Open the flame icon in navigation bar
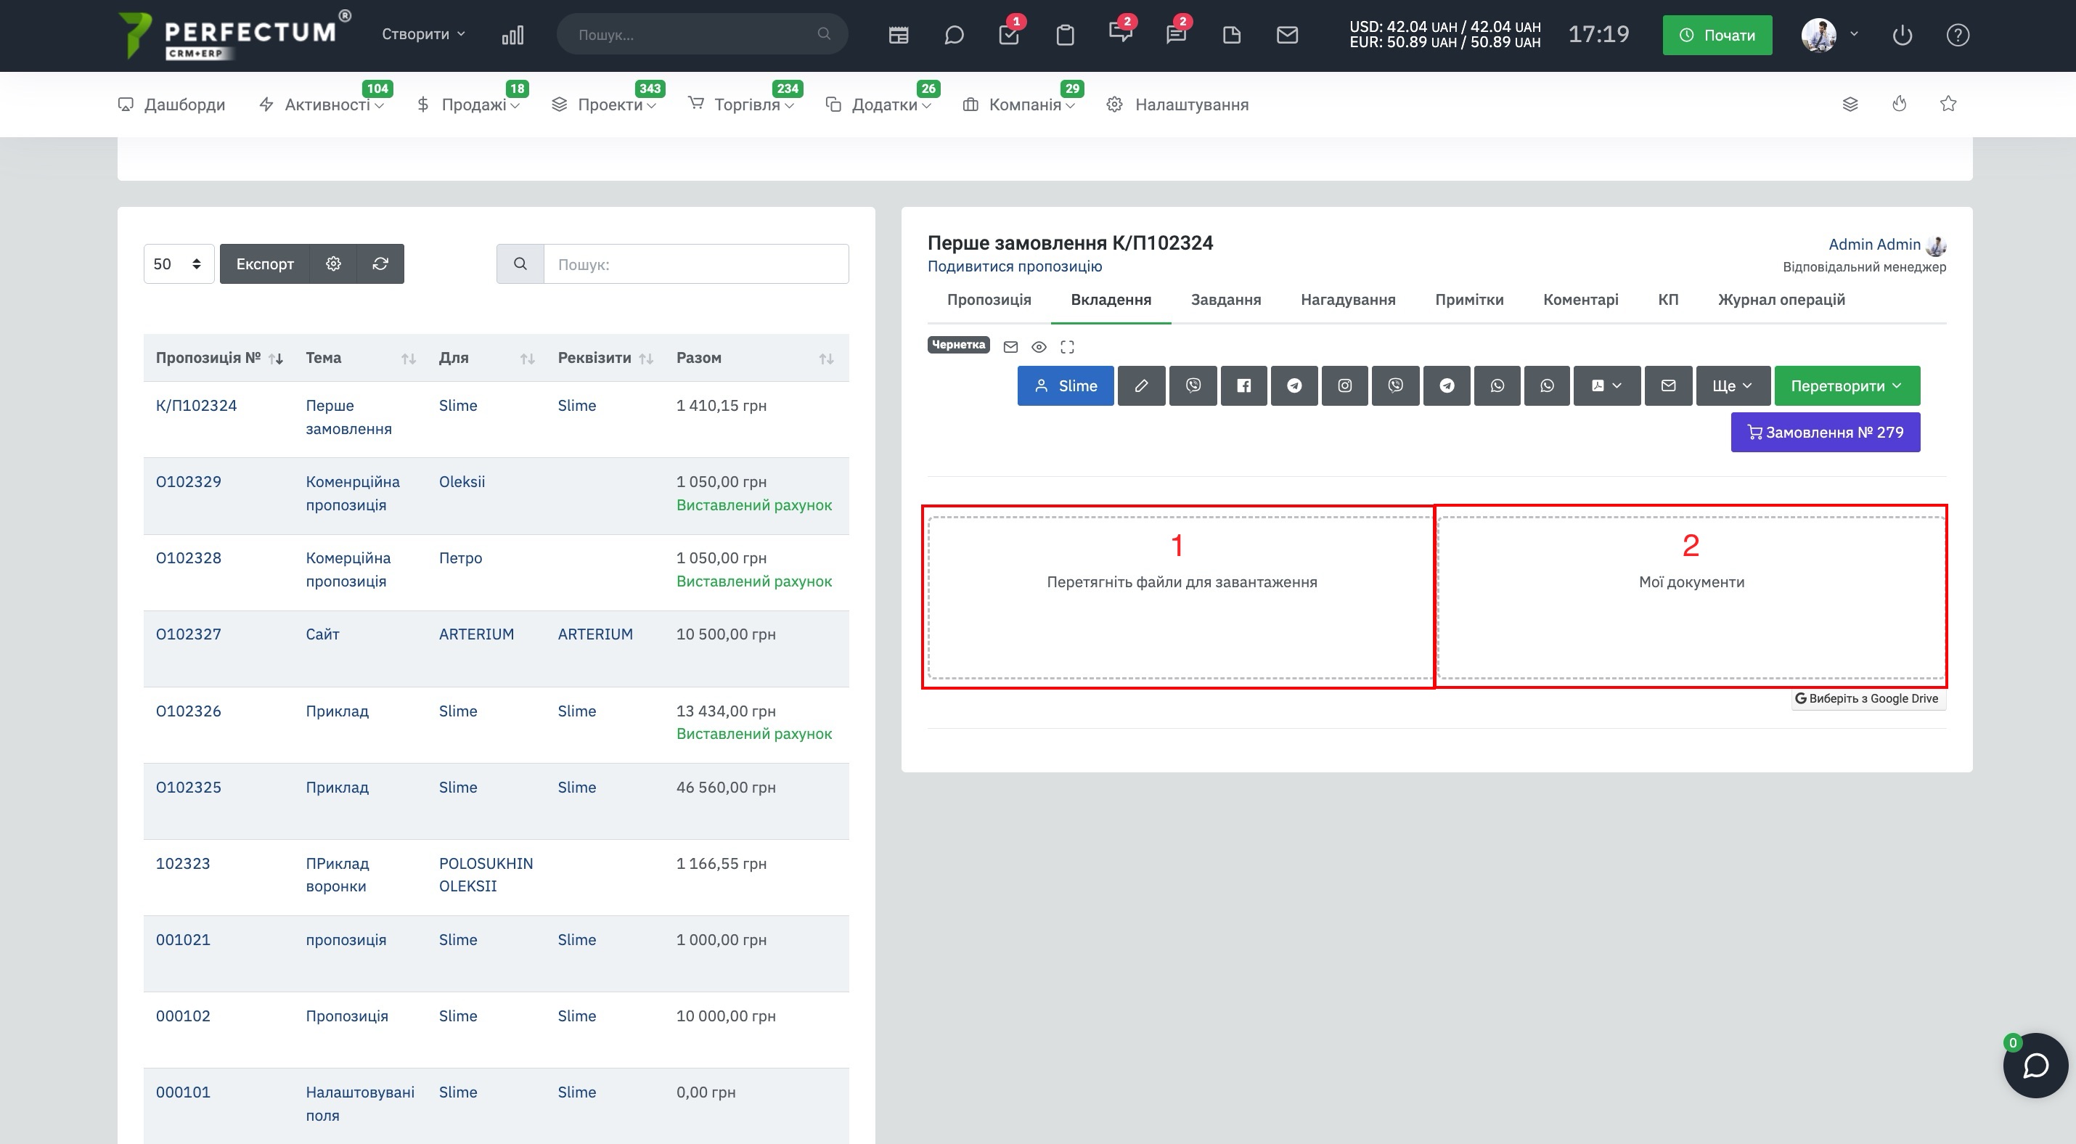 pos(1899,104)
